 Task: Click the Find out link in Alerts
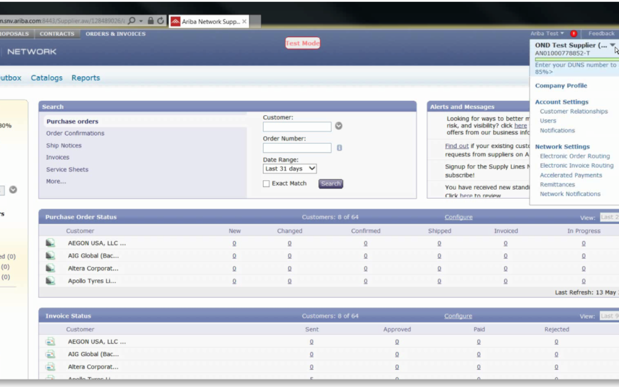(x=457, y=146)
